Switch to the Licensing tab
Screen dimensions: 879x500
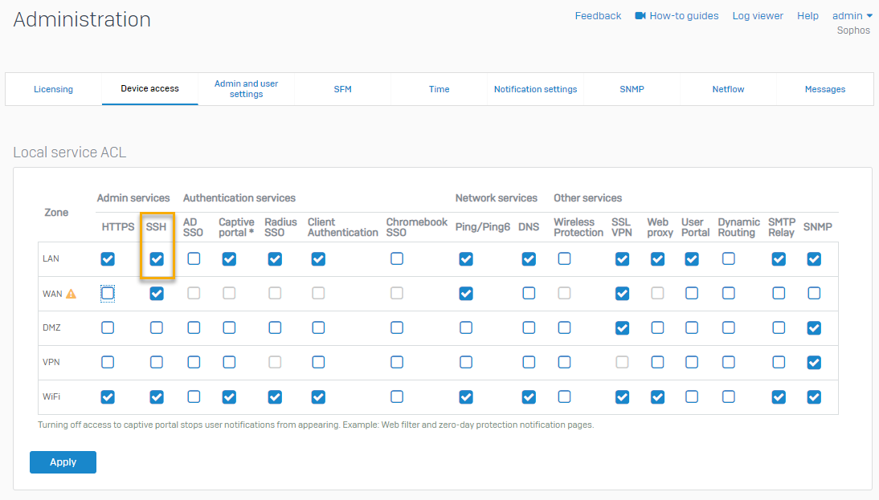coord(53,89)
